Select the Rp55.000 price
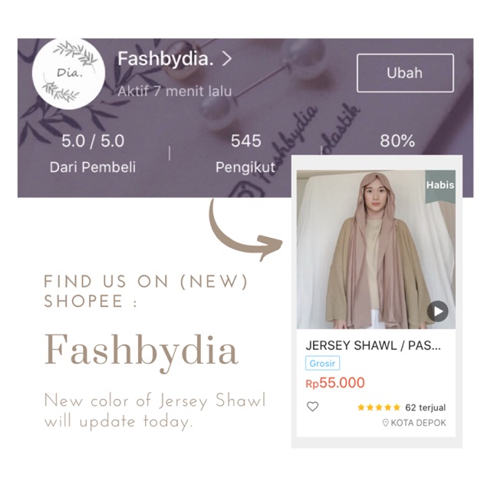Viewport: 491px width, 491px height. 335,383
